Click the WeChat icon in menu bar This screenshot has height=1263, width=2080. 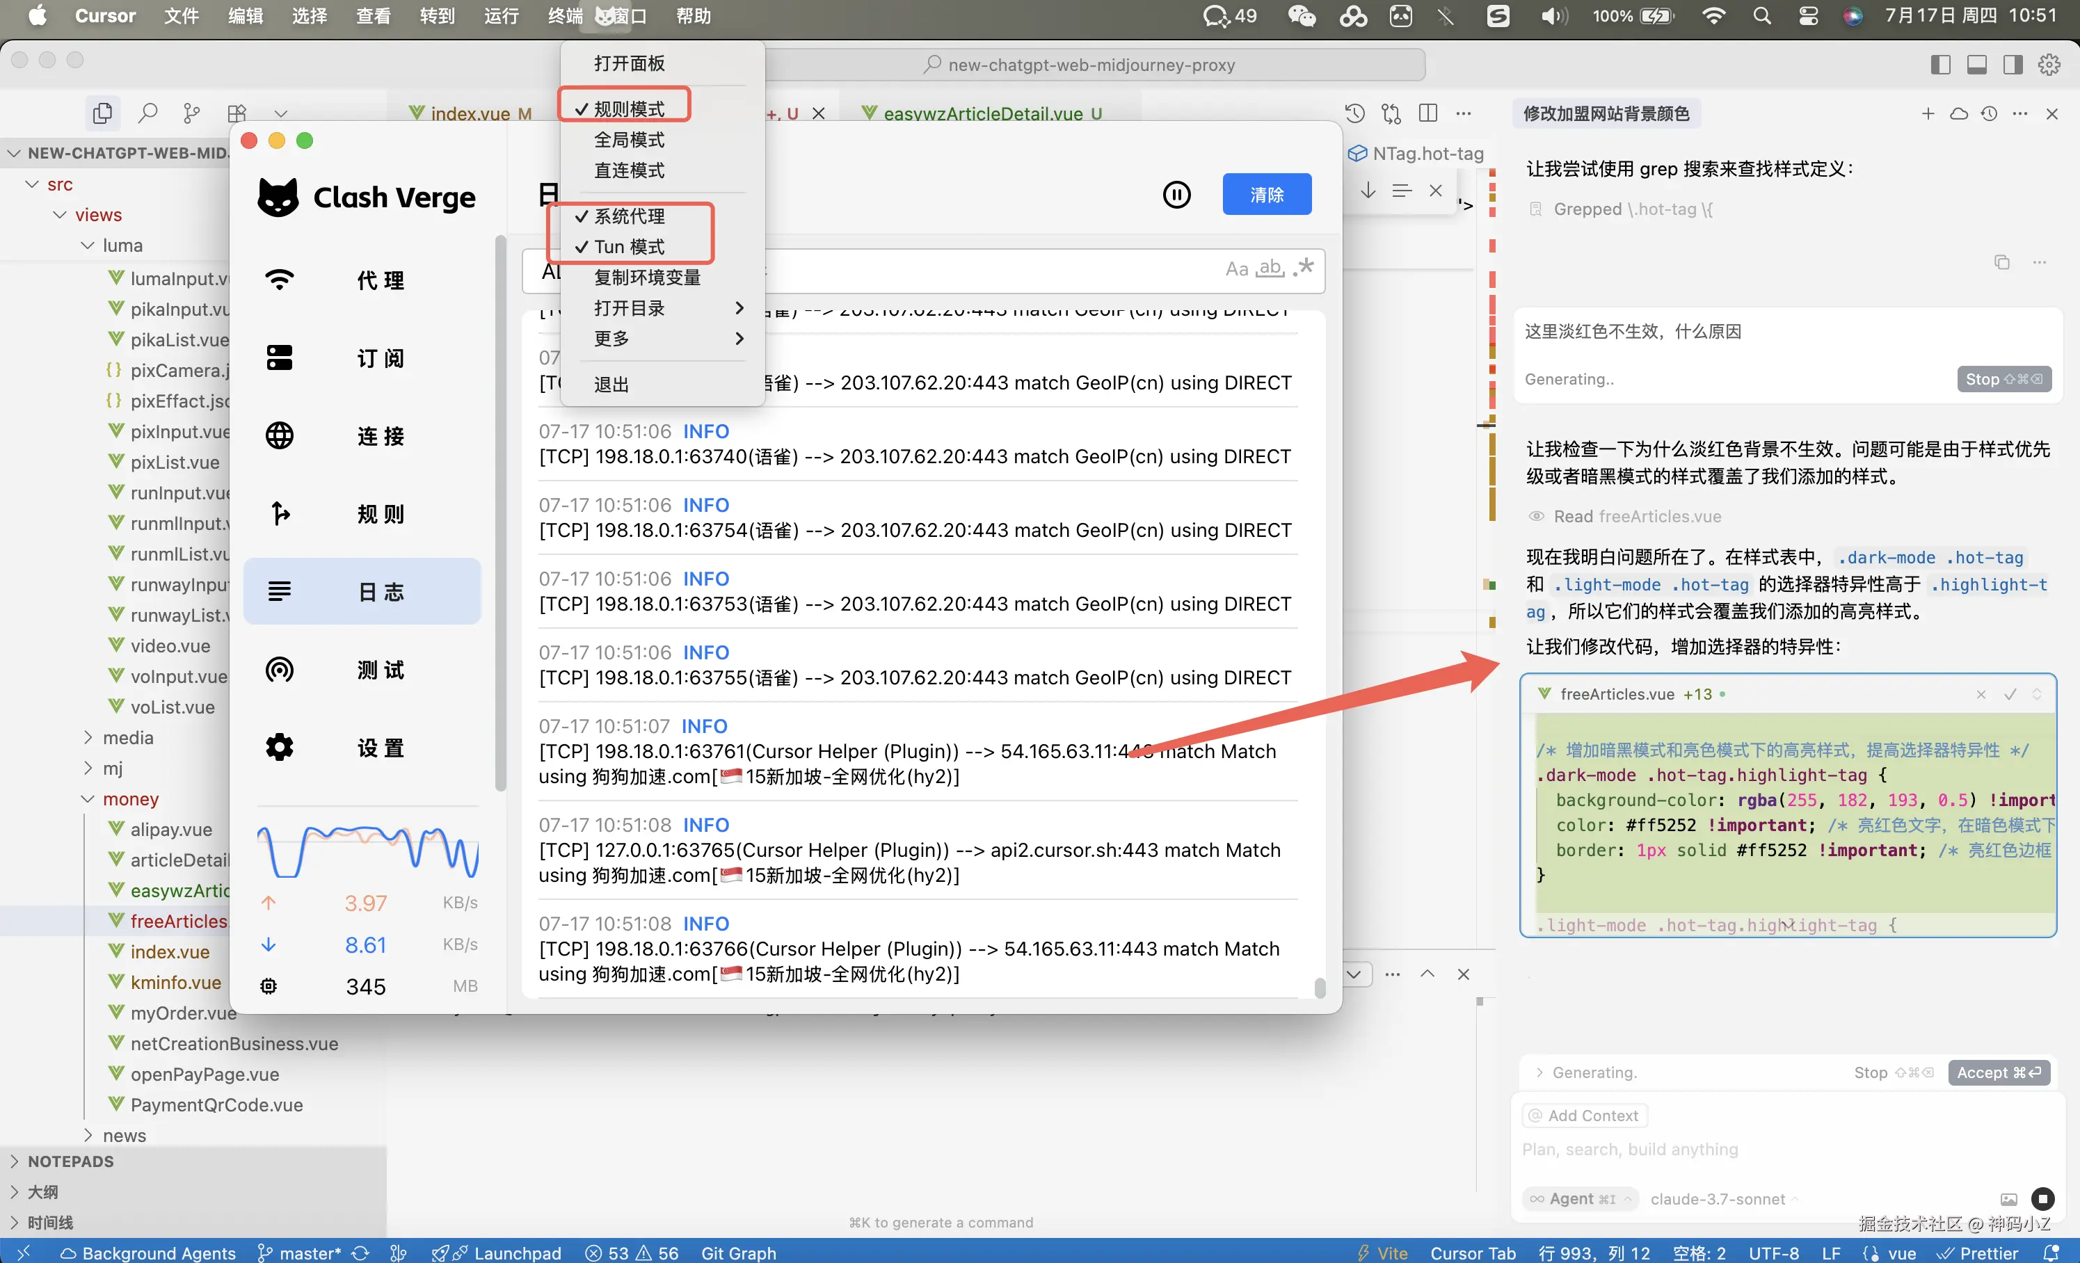point(1301,16)
